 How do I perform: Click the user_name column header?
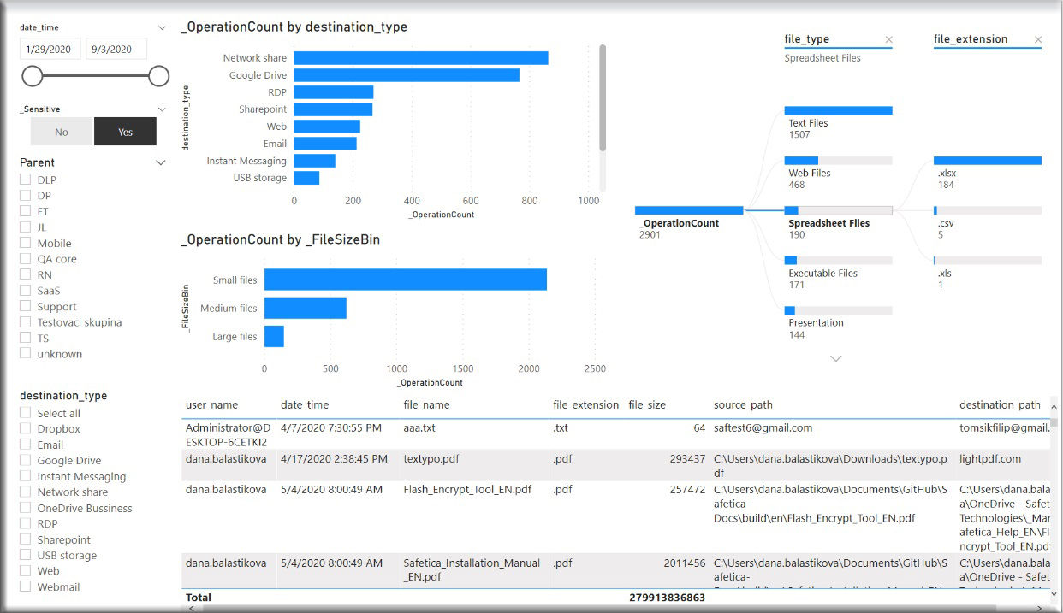pos(211,404)
